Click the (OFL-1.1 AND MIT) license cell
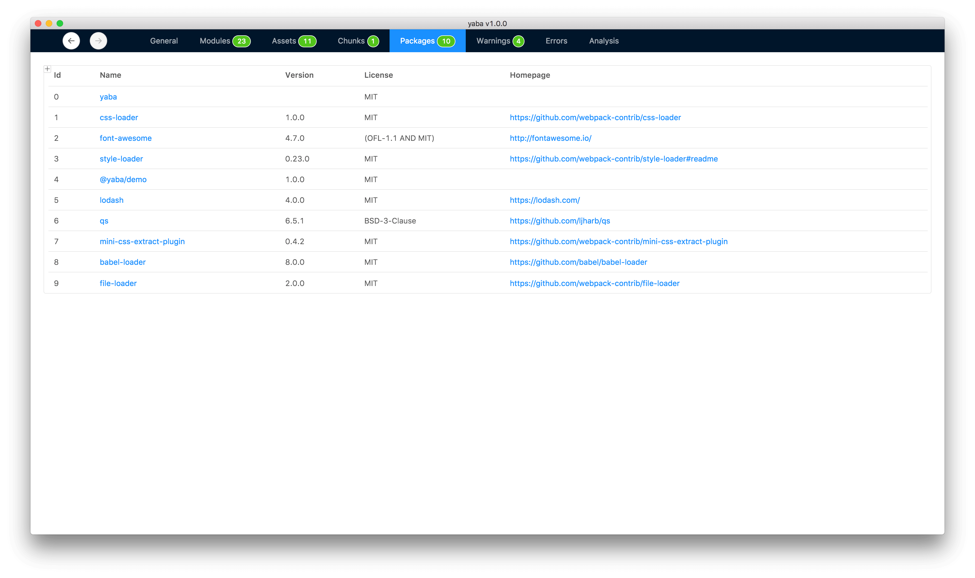Viewport: 975px width, 578px height. tap(399, 138)
